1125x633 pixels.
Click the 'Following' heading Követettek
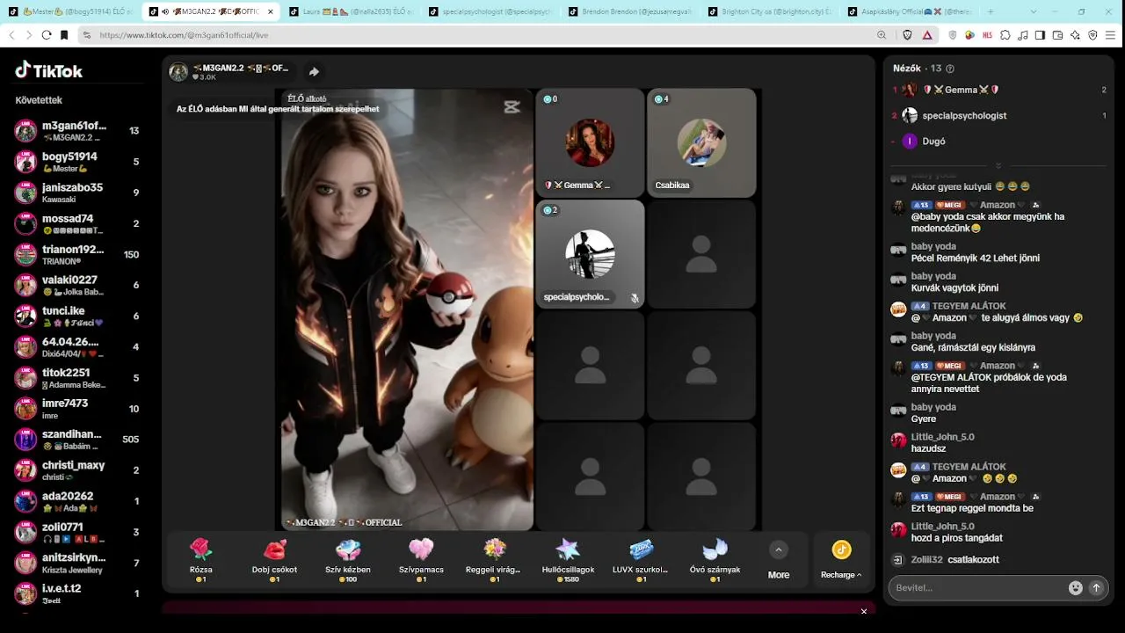39,100
